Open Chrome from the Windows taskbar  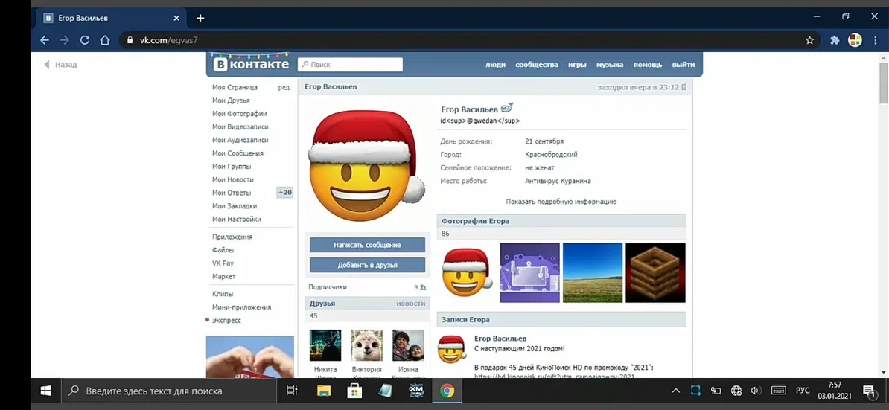click(447, 391)
